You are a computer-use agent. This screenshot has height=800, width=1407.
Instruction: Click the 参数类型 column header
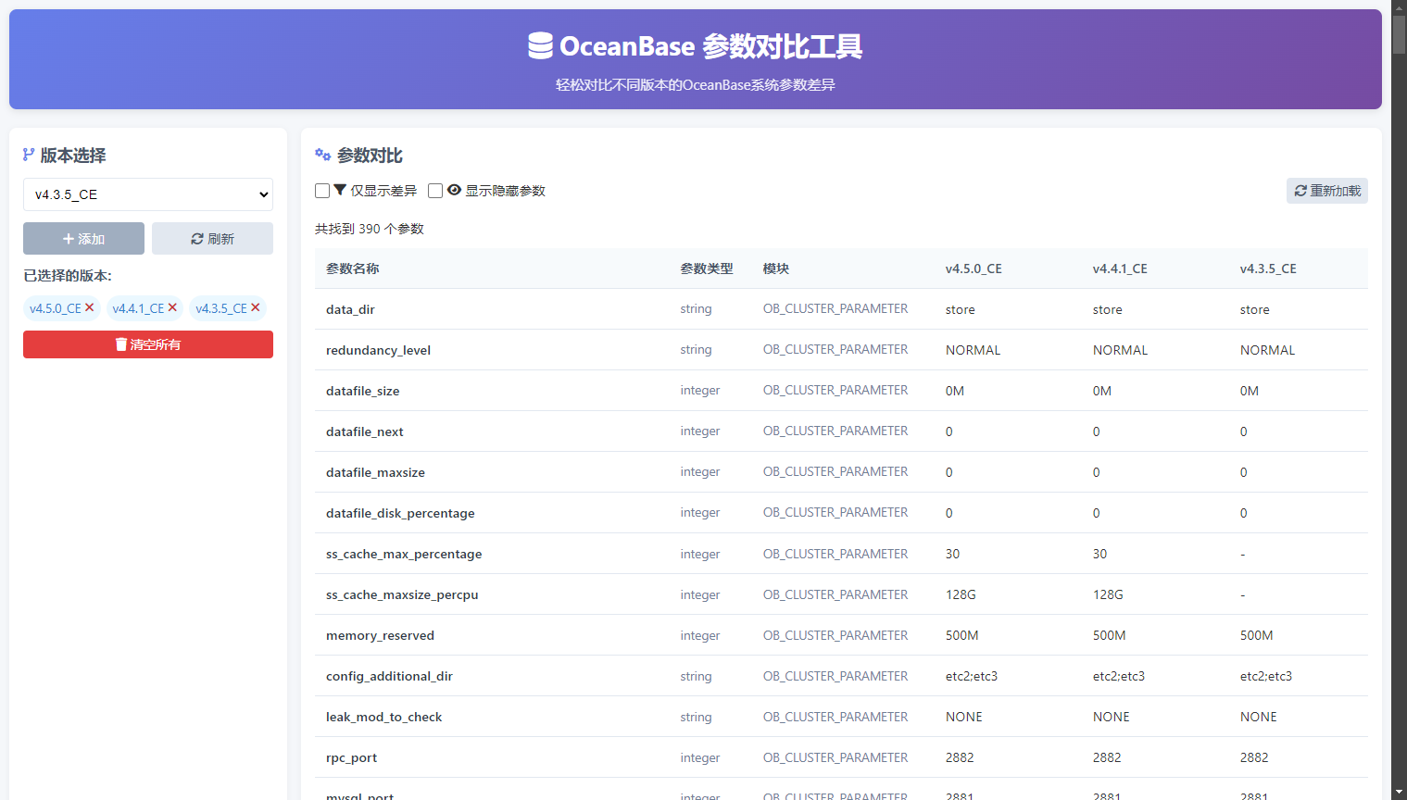pos(707,269)
